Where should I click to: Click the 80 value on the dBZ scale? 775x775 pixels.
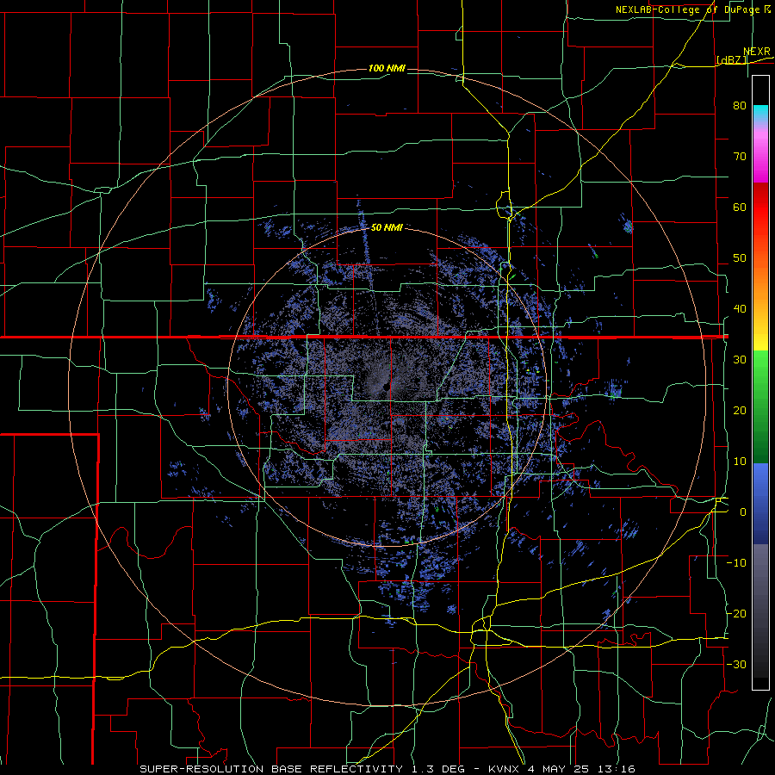pos(740,105)
